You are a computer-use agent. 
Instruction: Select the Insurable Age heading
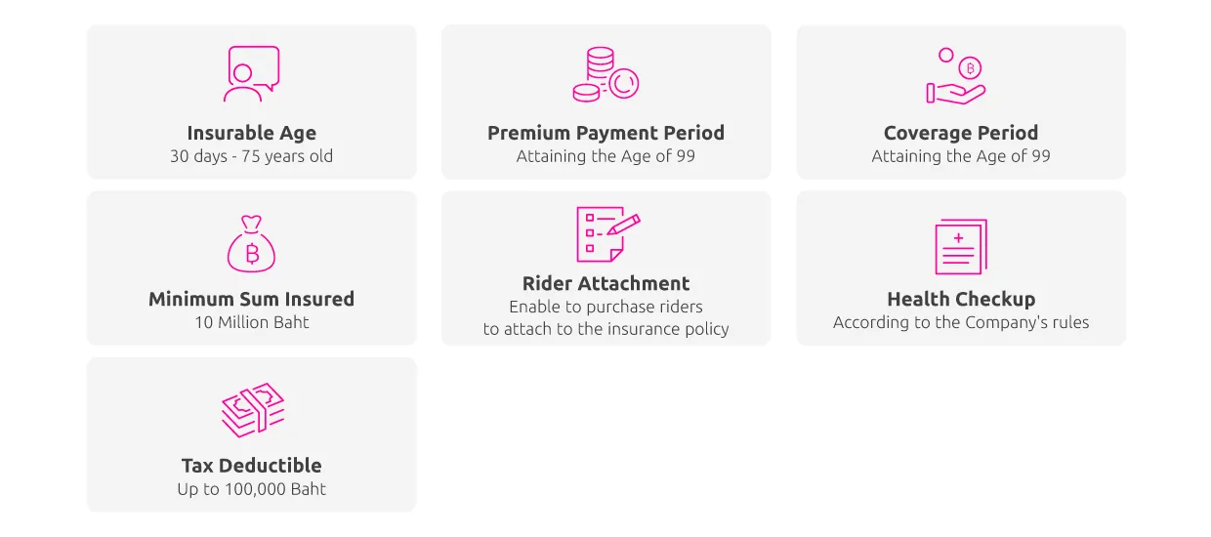pyautogui.click(x=252, y=133)
